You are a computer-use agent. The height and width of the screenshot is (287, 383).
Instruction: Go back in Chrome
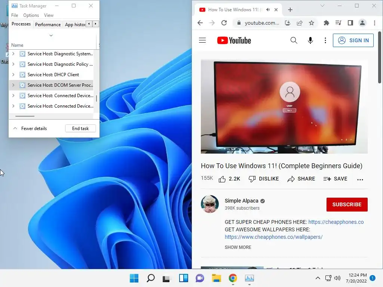pyautogui.click(x=200, y=23)
